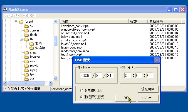Open the ファイル(F) menu
The height and width of the screenshot is (112, 188).
pos(11,16)
